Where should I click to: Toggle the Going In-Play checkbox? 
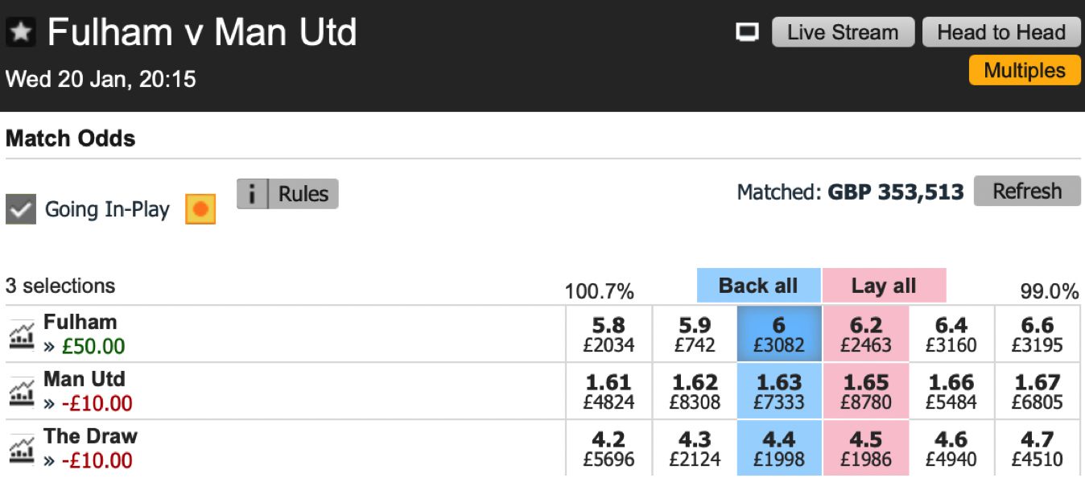(21, 209)
